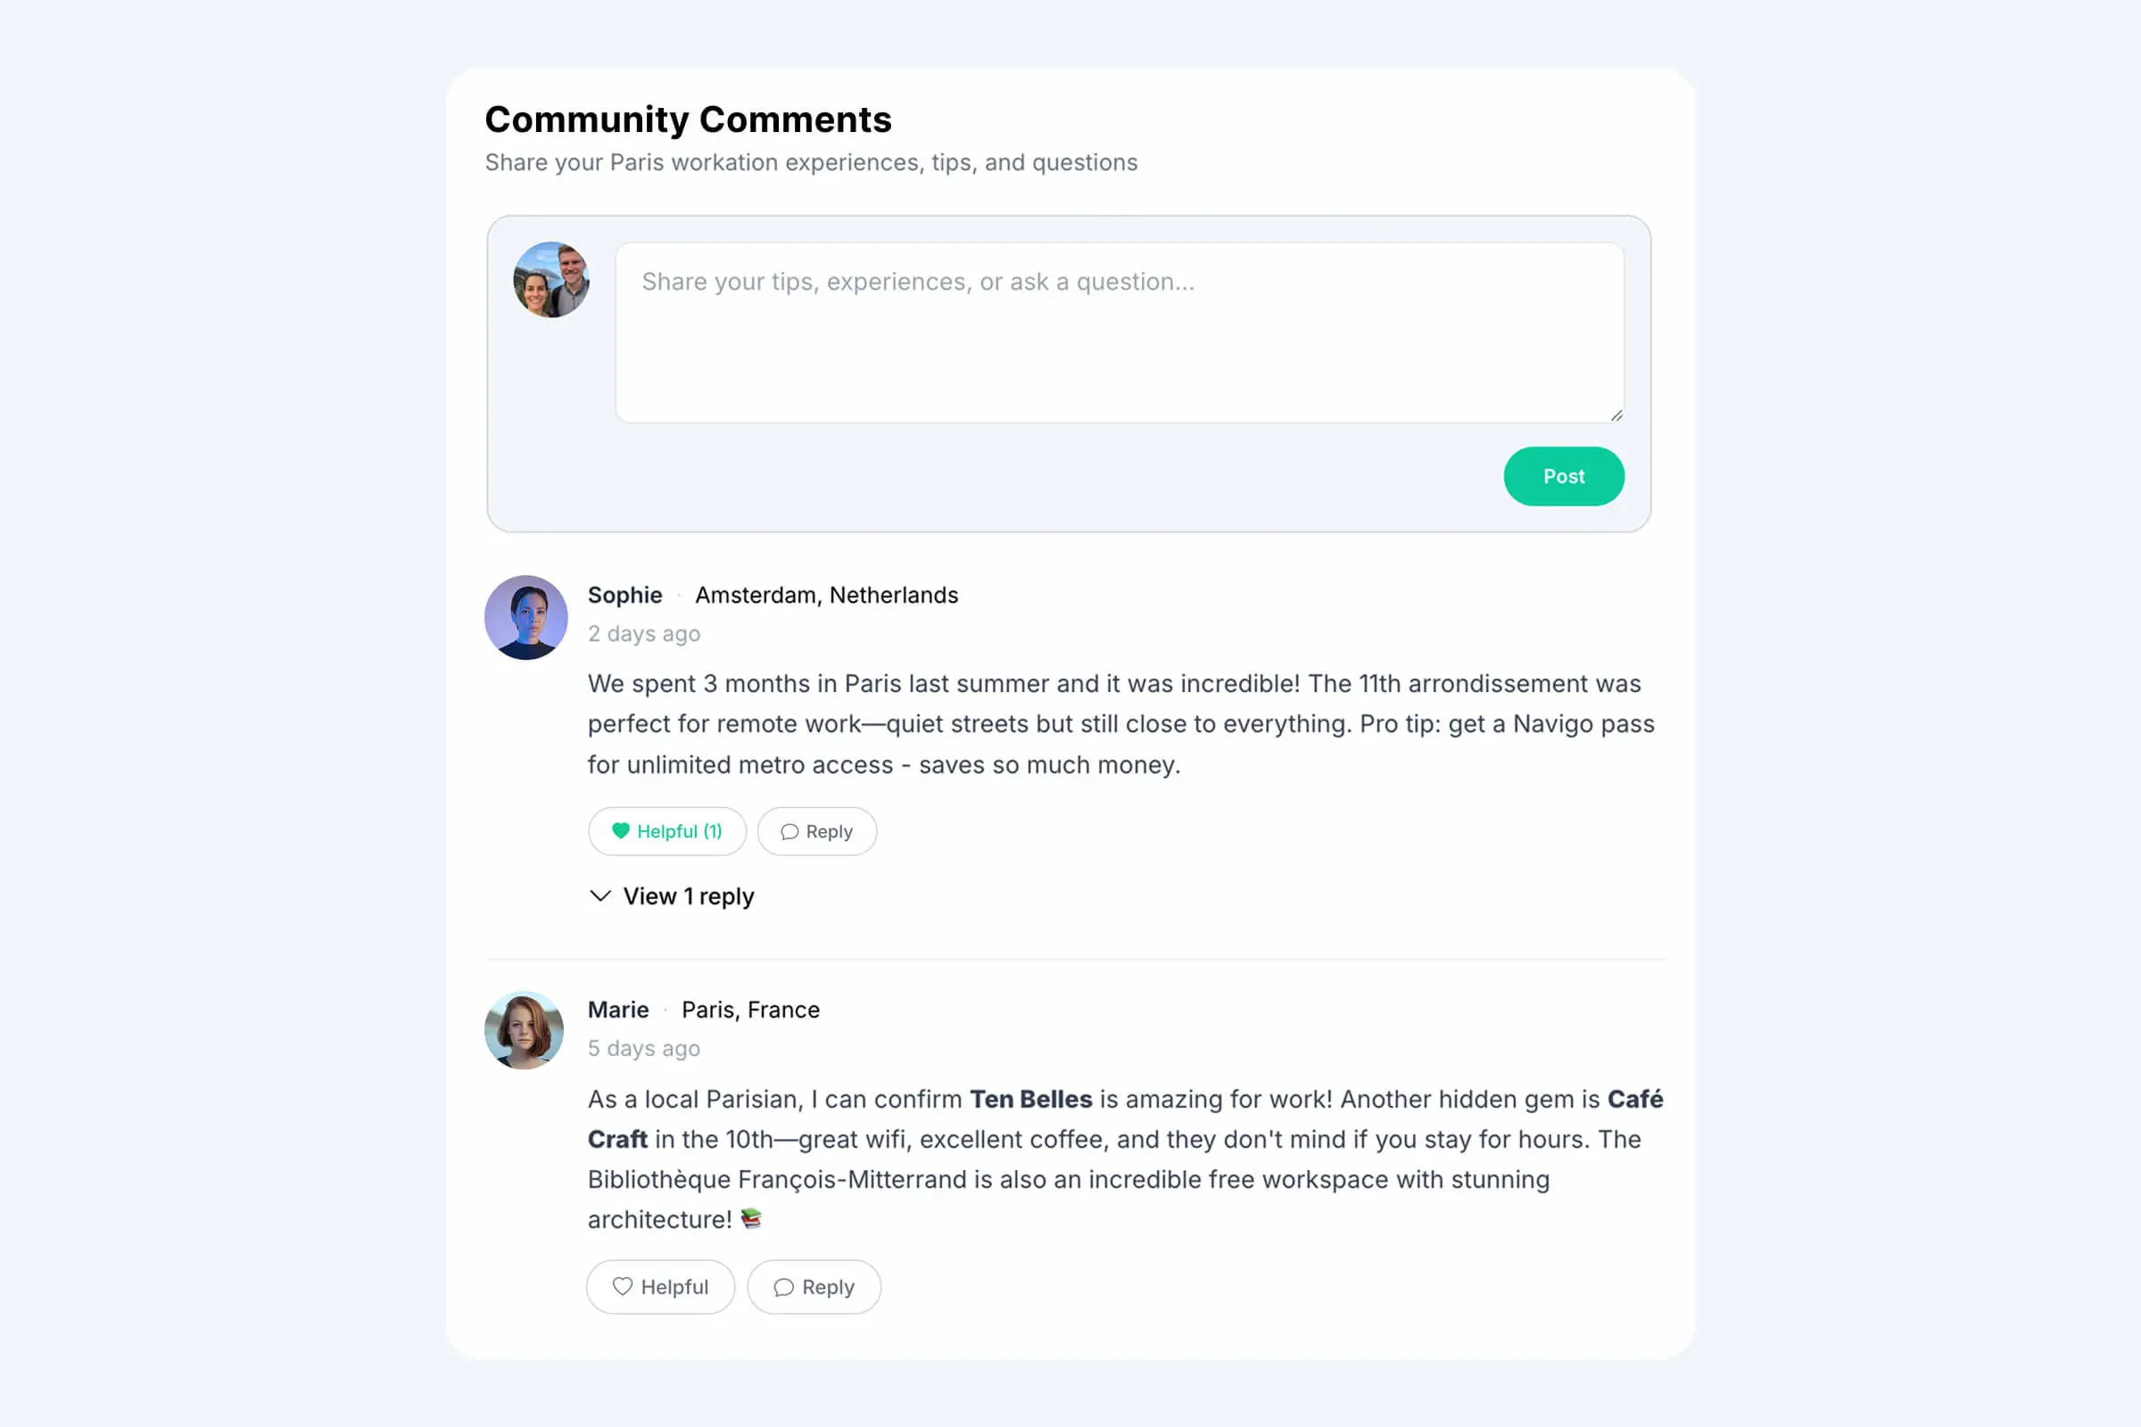Select Sophie's username
Screen dimensions: 2141x1427
coord(624,594)
